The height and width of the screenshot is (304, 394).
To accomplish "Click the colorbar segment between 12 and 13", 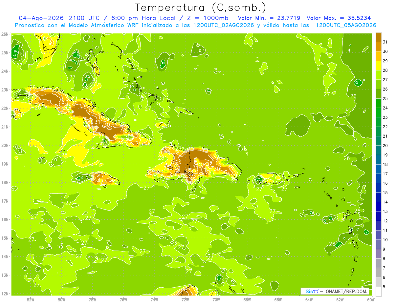I will (x=379, y=216).
